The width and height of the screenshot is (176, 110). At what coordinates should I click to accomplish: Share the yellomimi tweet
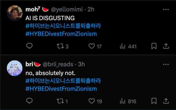pos(166,46)
